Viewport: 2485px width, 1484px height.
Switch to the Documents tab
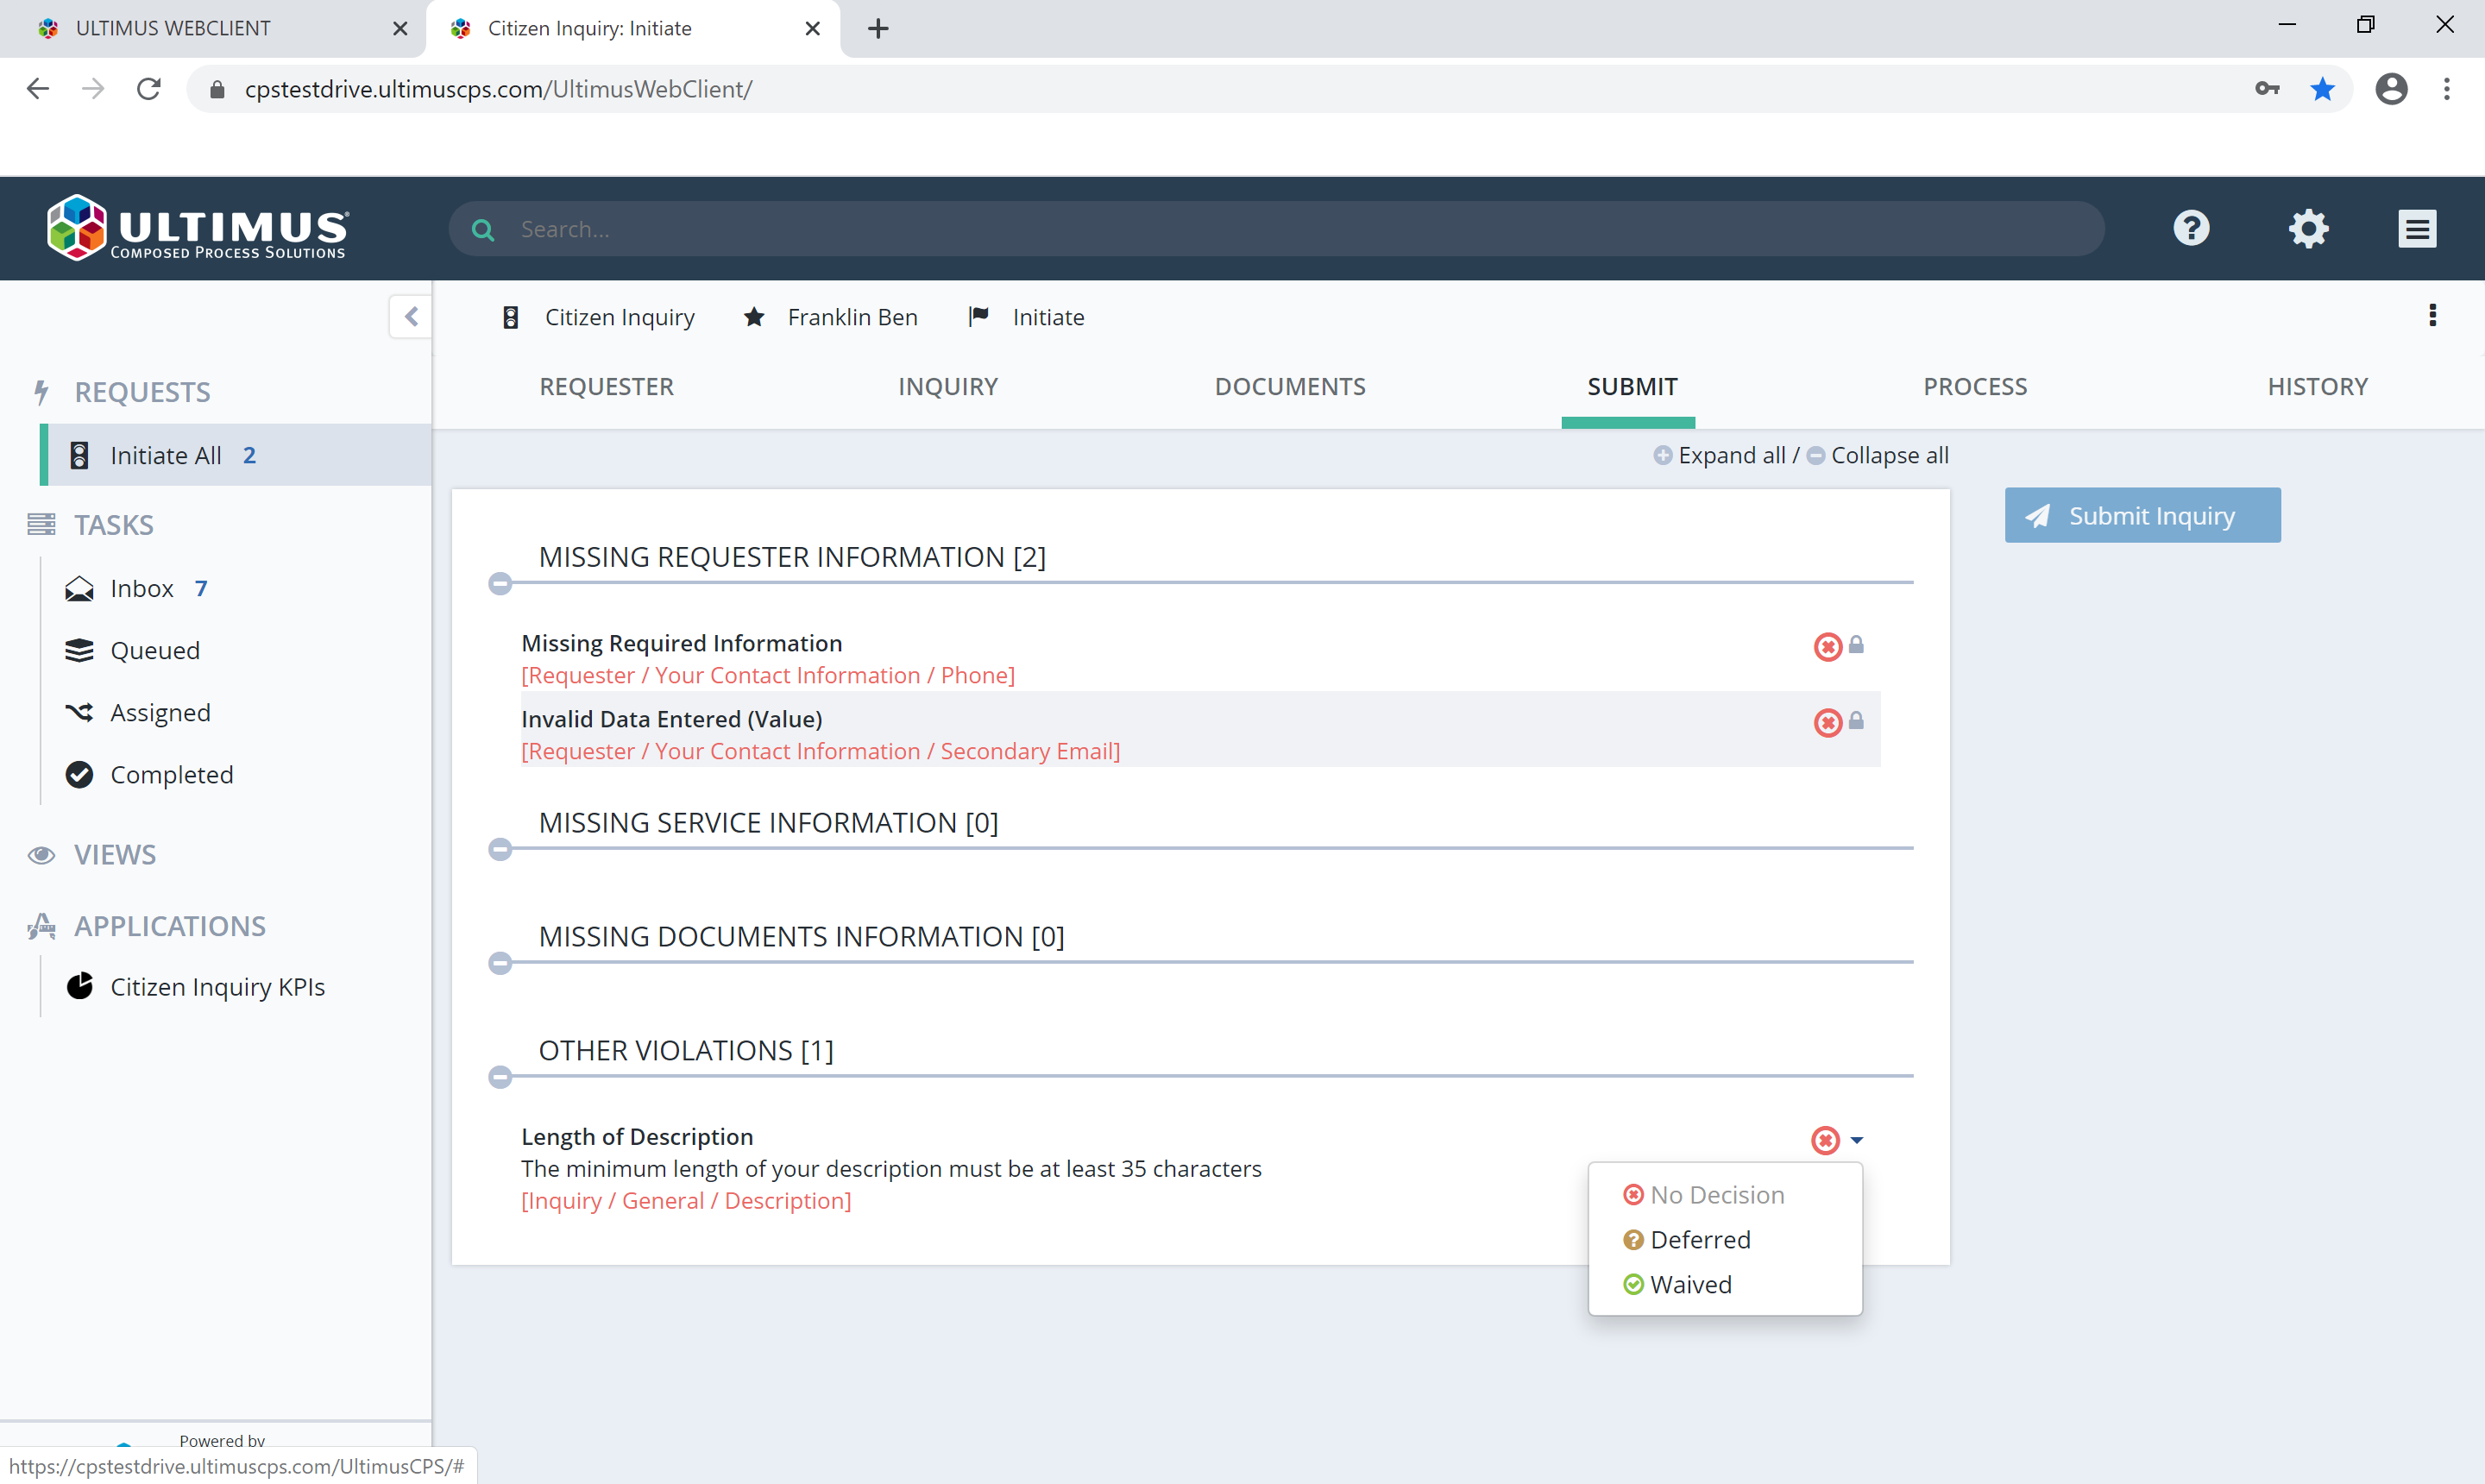coord(1289,386)
